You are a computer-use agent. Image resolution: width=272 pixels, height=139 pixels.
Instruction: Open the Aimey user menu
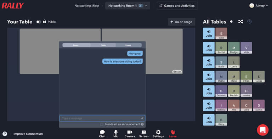259,6
